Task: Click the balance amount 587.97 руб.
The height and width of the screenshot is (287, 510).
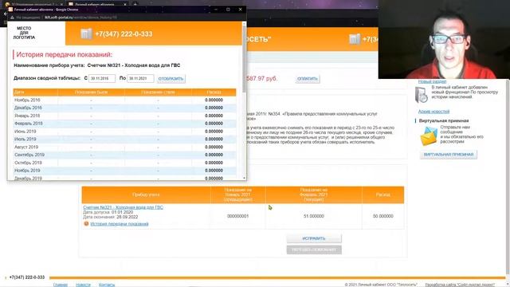Action: (262, 78)
